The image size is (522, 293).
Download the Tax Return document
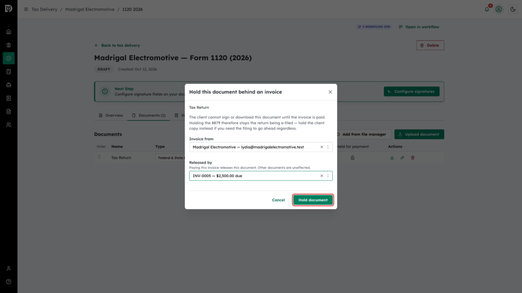[392, 158]
